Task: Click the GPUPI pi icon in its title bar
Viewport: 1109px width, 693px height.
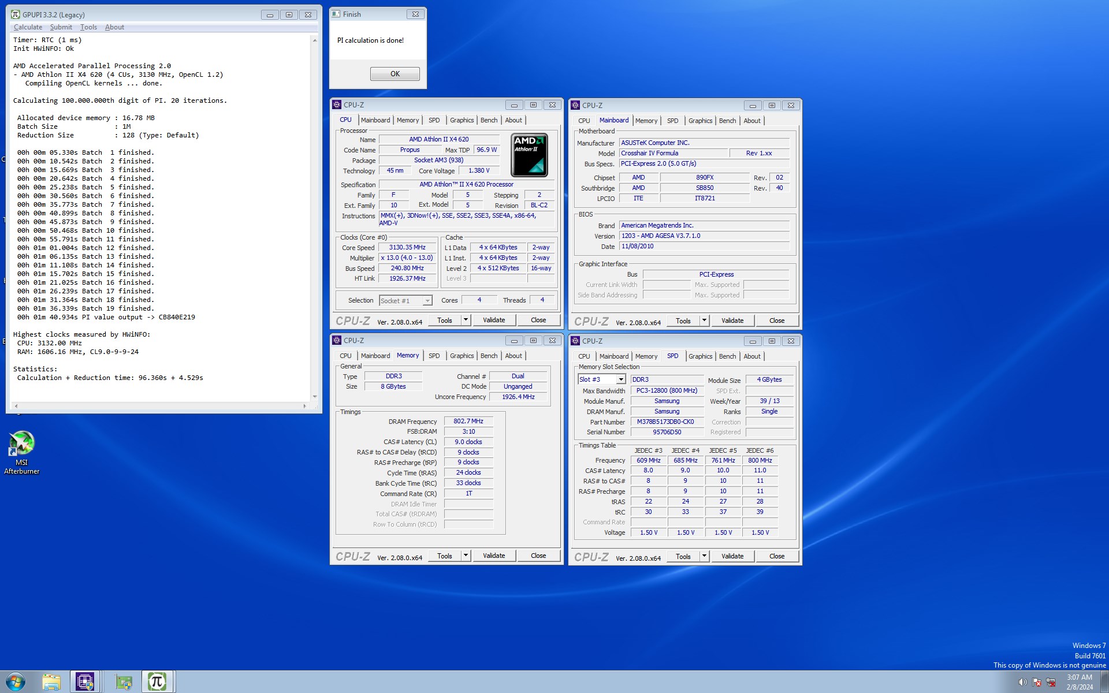Action: [x=16, y=14]
